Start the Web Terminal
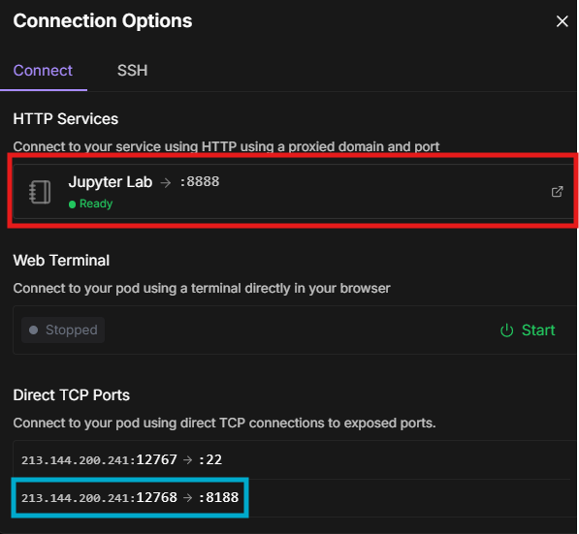 tap(528, 330)
